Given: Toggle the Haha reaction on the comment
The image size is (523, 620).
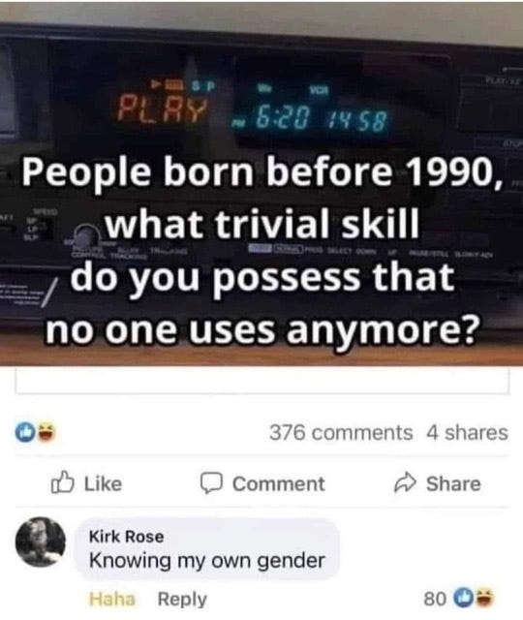Looking at the screenshot, I should click(x=112, y=599).
